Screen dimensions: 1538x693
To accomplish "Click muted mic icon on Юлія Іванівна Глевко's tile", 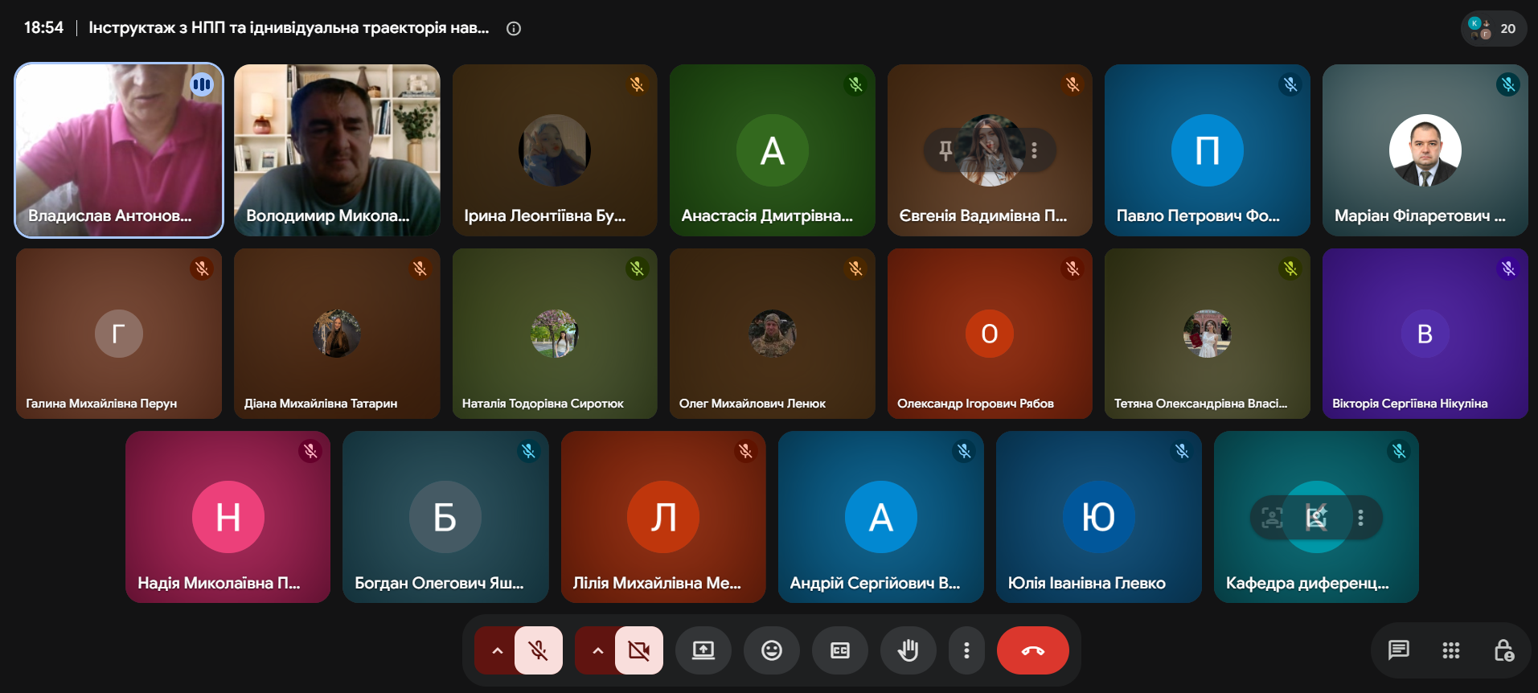I will 1182,451.
